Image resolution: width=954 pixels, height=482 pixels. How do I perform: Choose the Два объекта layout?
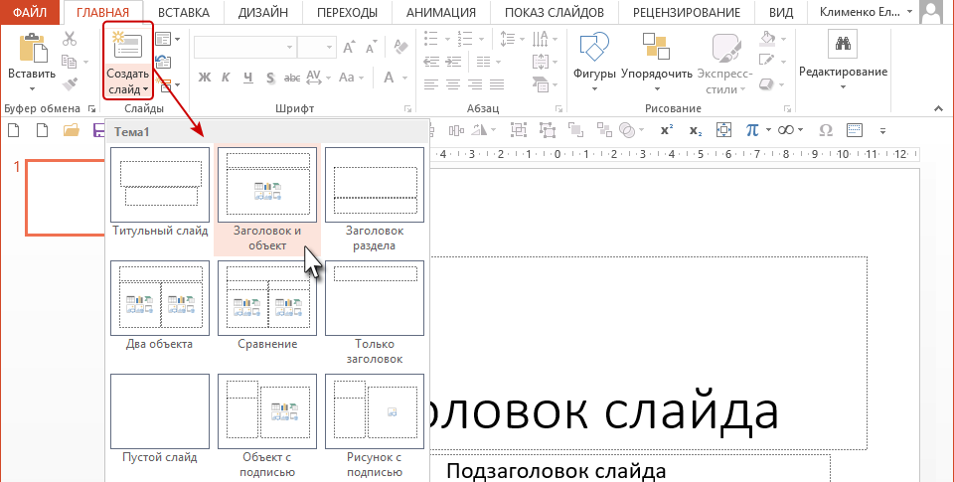tap(160, 305)
